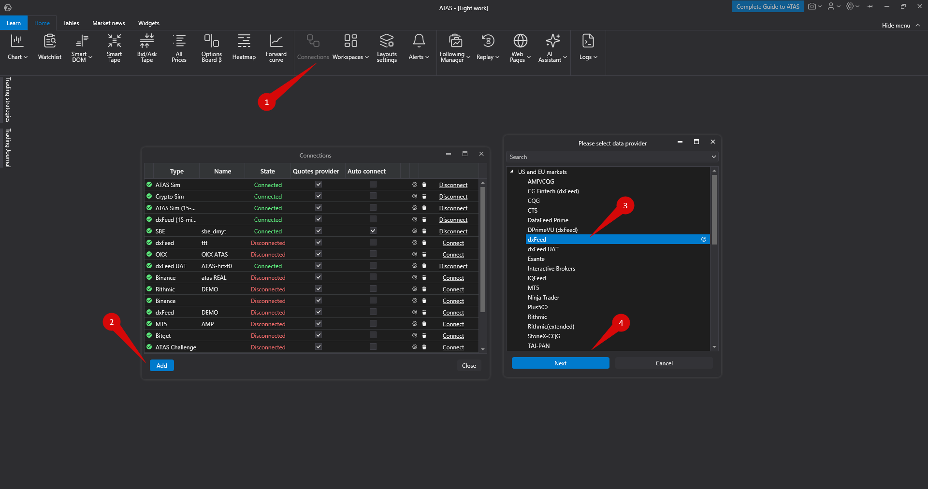
Task: Click the data provider Search field
Action: [612, 157]
